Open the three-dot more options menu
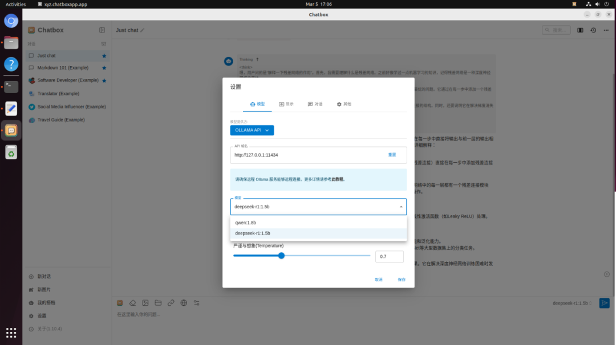 (x=606, y=30)
